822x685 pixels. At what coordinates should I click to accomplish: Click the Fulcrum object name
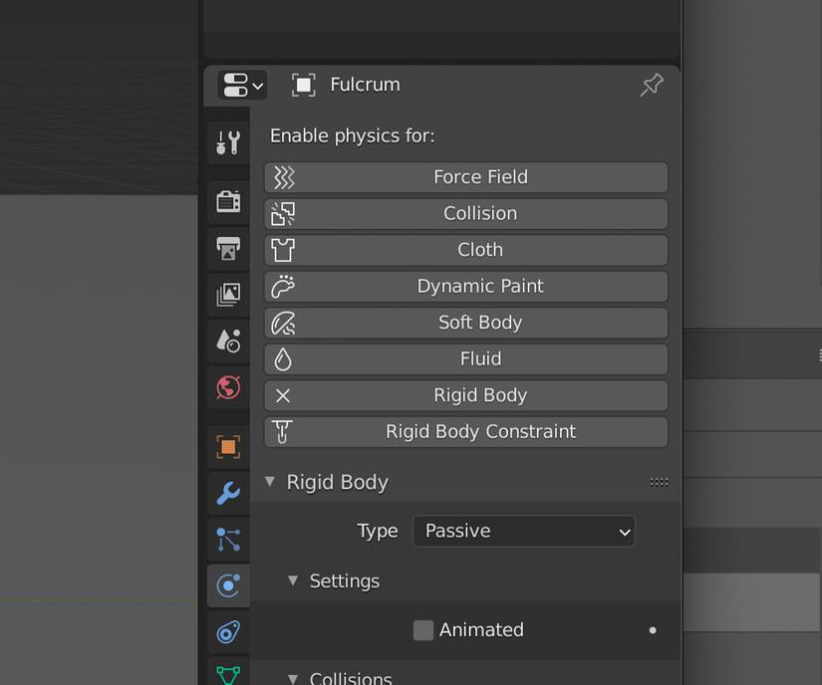(365, 85)
